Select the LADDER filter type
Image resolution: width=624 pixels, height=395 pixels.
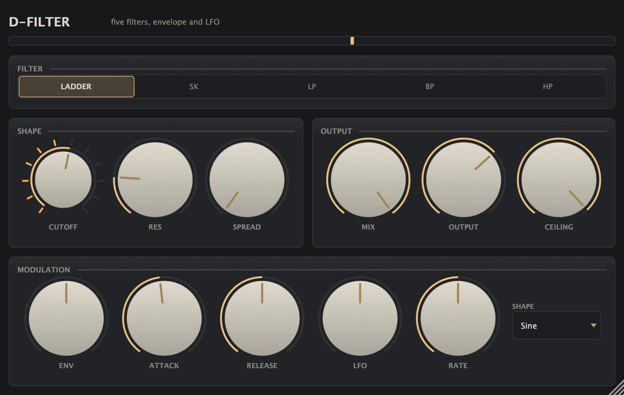pyautogui.click(x=76, y=86)
